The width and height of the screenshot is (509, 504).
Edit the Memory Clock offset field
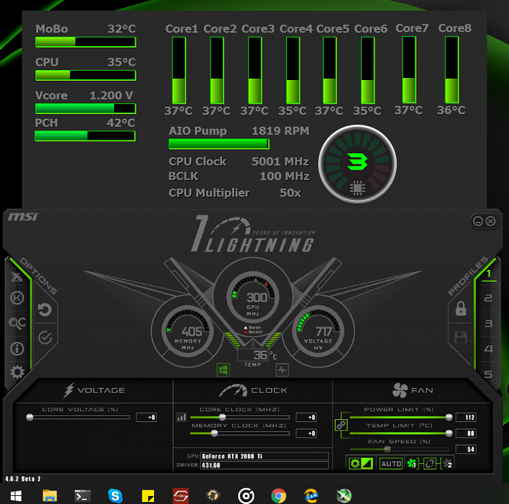click(x=306, y=433)
